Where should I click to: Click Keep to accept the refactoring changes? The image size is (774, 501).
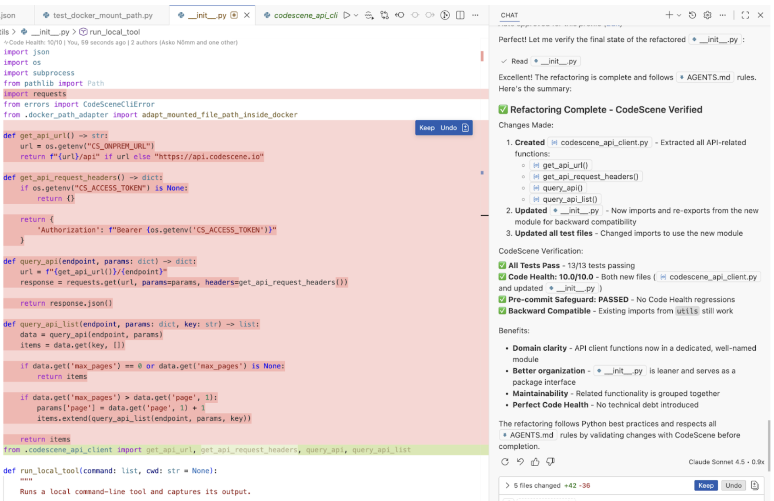click(x=706, y=485)
